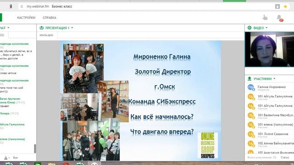Click the avatar next to 101 Лилия Сазыкина

(x=251, y=134)
